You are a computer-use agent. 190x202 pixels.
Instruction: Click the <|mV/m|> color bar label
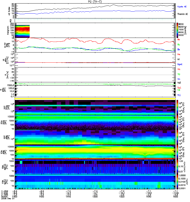185,167
